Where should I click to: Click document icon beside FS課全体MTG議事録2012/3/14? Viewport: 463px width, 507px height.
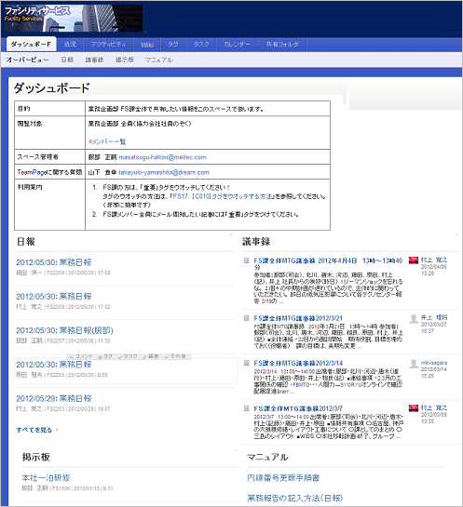246,363
